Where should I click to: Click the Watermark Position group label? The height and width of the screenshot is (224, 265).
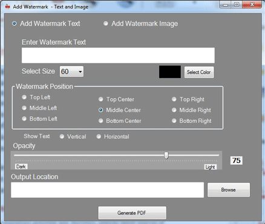click(44, 87)
